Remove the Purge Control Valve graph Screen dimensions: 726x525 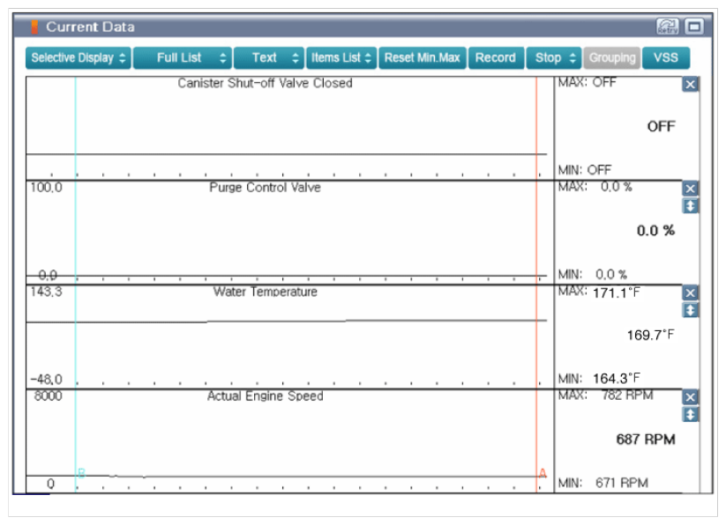click(691, 189)
